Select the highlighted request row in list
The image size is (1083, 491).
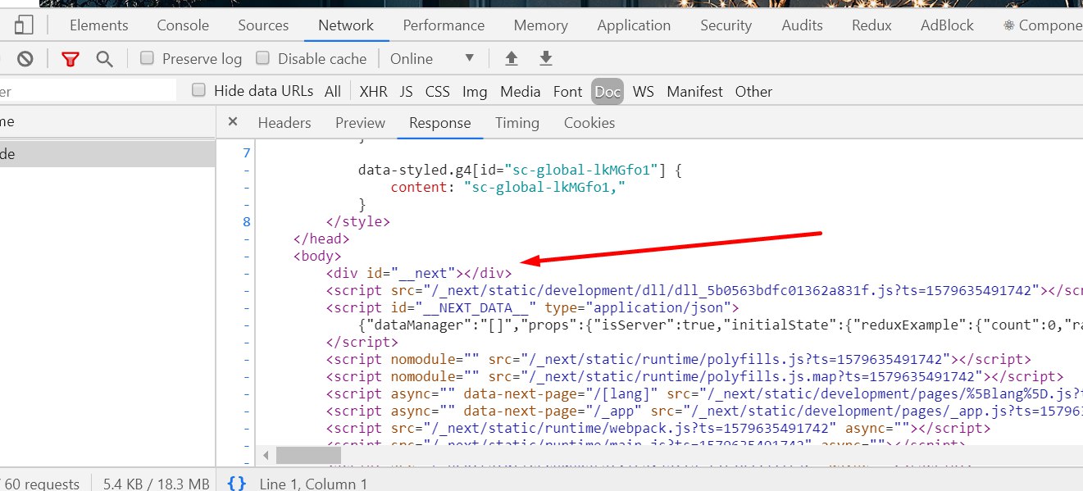pos(107,153)
